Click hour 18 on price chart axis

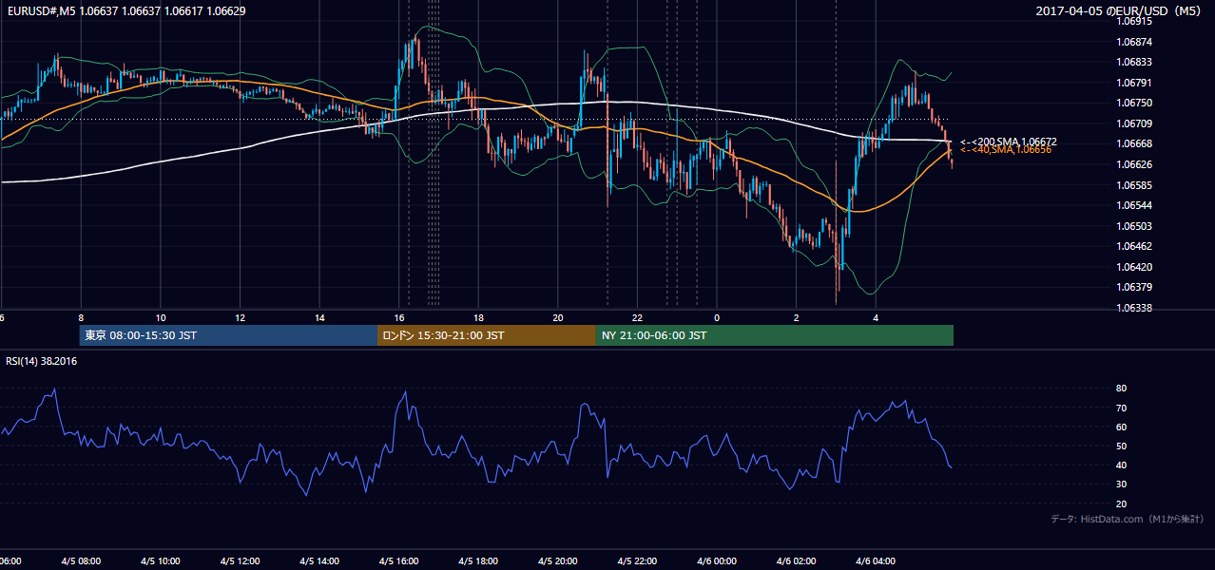478,317
